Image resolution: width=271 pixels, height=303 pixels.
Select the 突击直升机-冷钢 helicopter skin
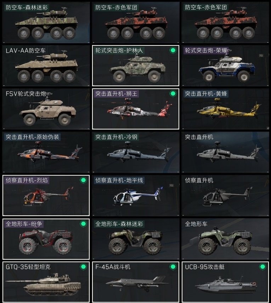click(136, 152)
